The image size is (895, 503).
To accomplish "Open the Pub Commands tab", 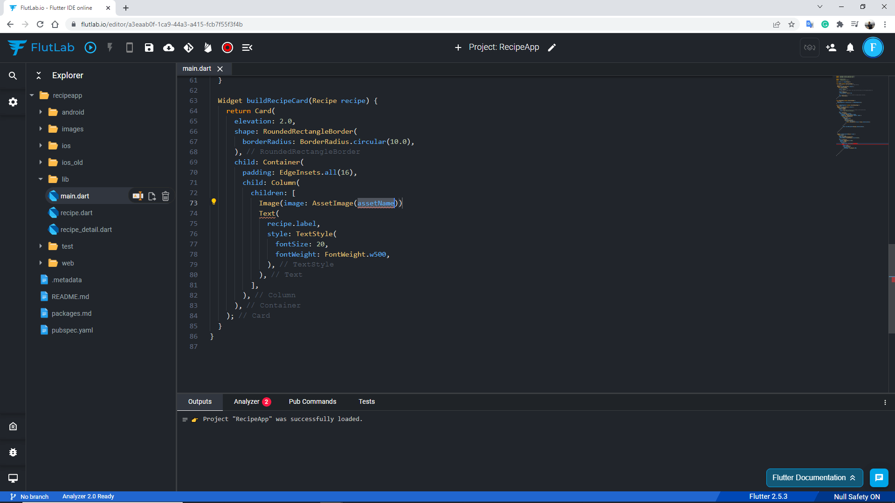I will [x=312, y=401].
